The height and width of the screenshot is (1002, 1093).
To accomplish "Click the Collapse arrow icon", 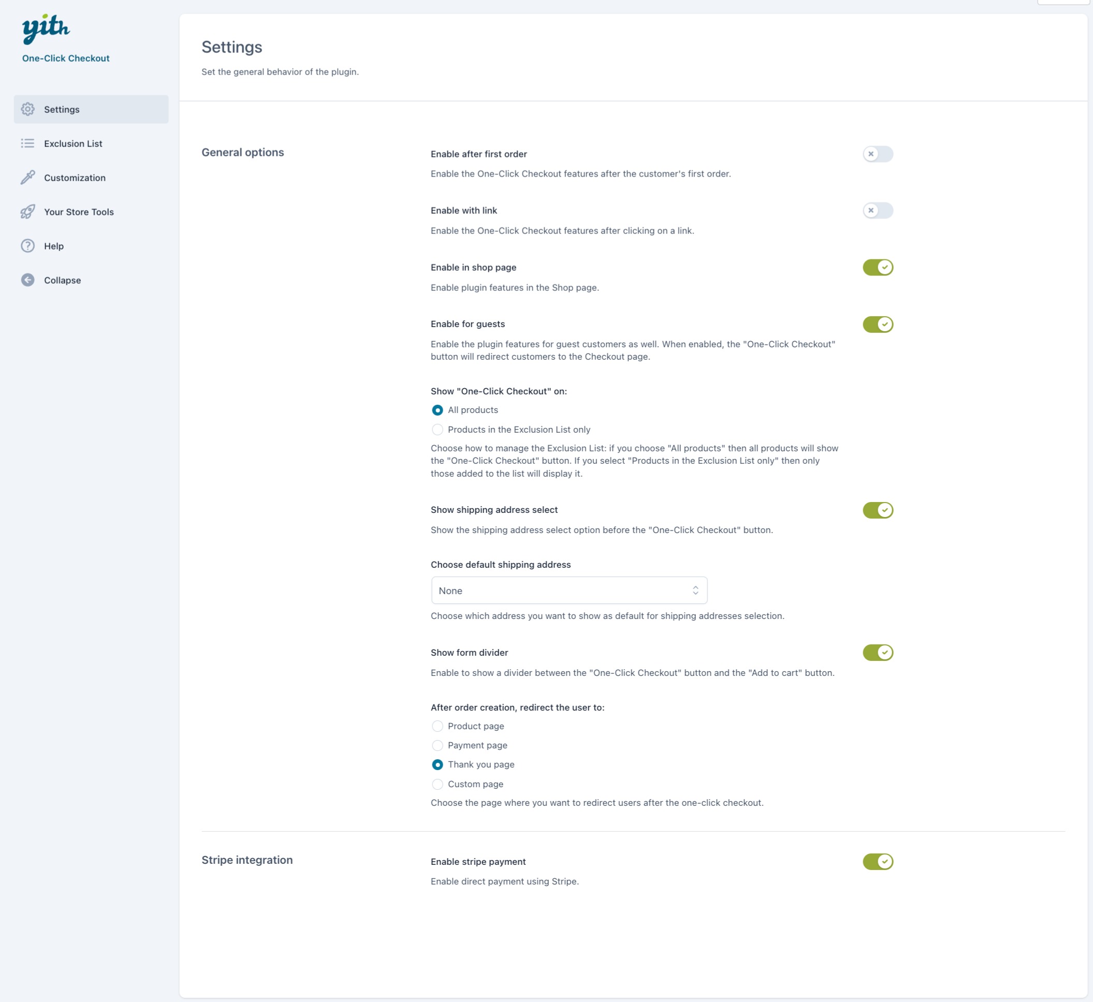I will pyautogui.click(x=27, y=281).
